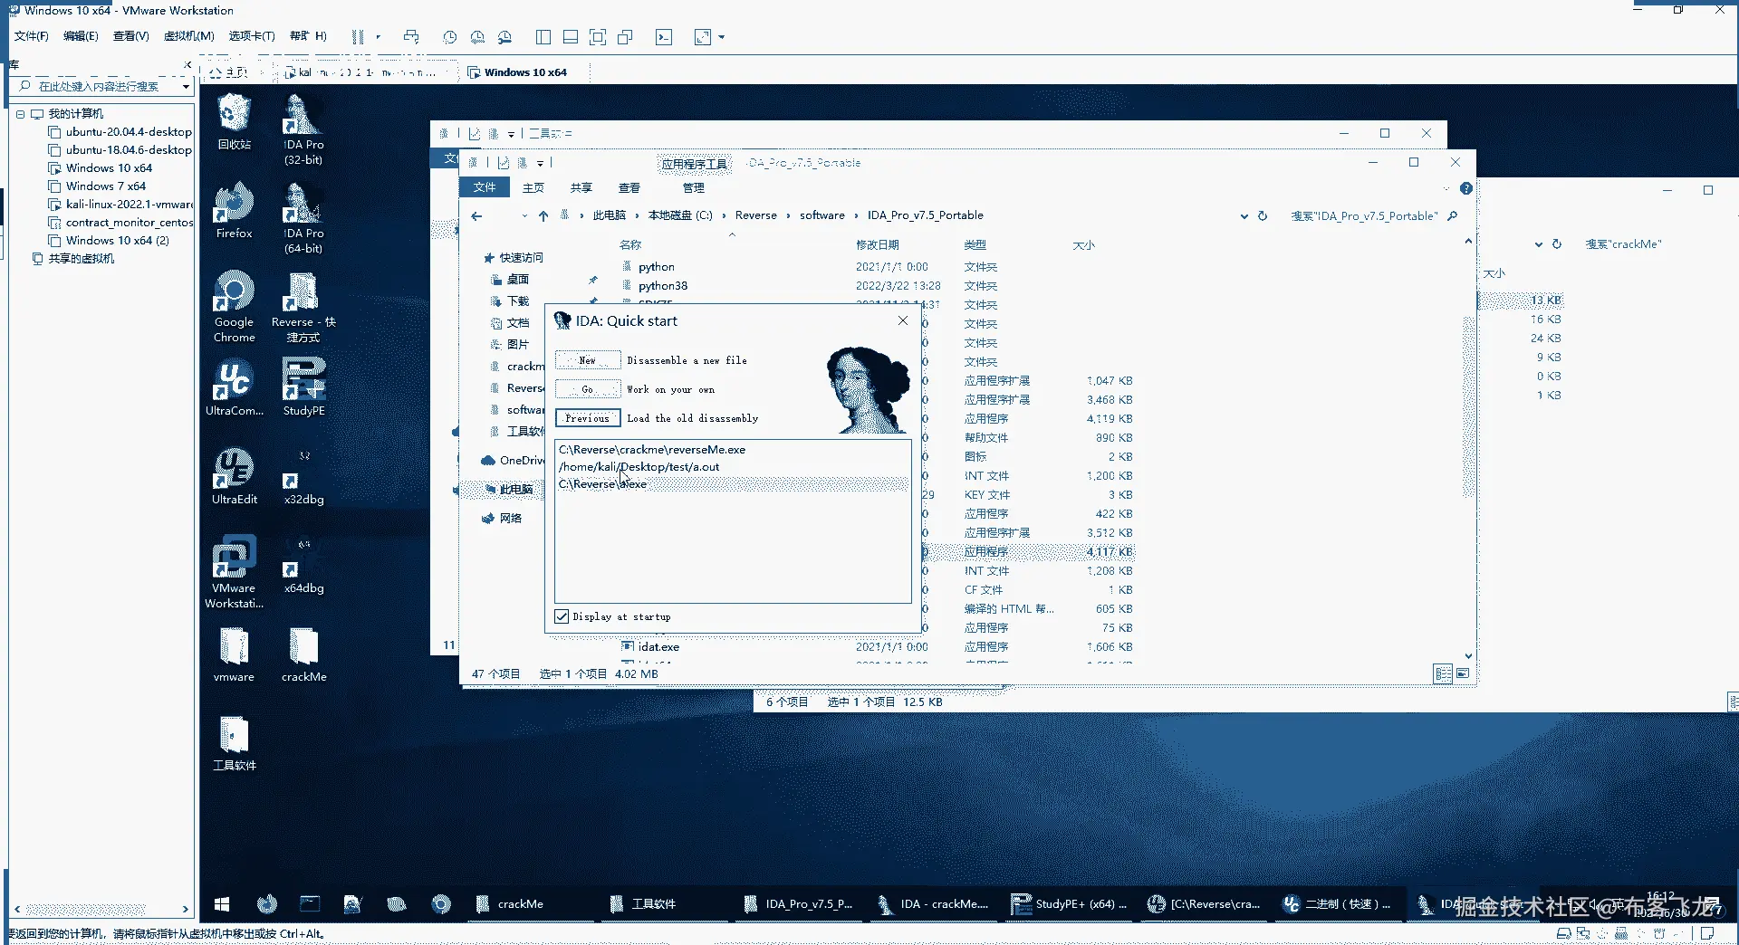Switch to the Windows 10 x64 VM tab
Screen dimensions: 1739x945
(x=526, y=72)
